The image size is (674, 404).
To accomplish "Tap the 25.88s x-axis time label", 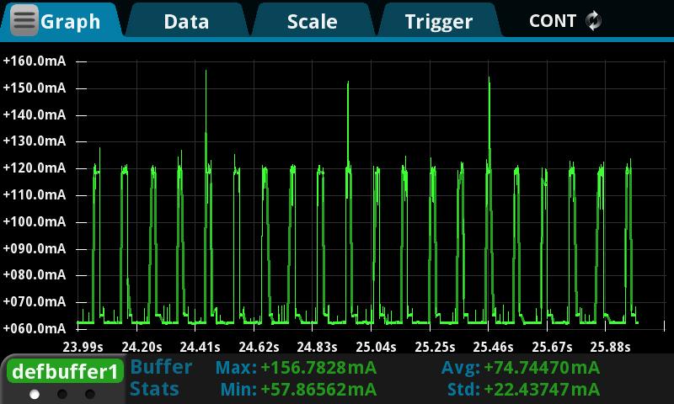I will [610, 347].
